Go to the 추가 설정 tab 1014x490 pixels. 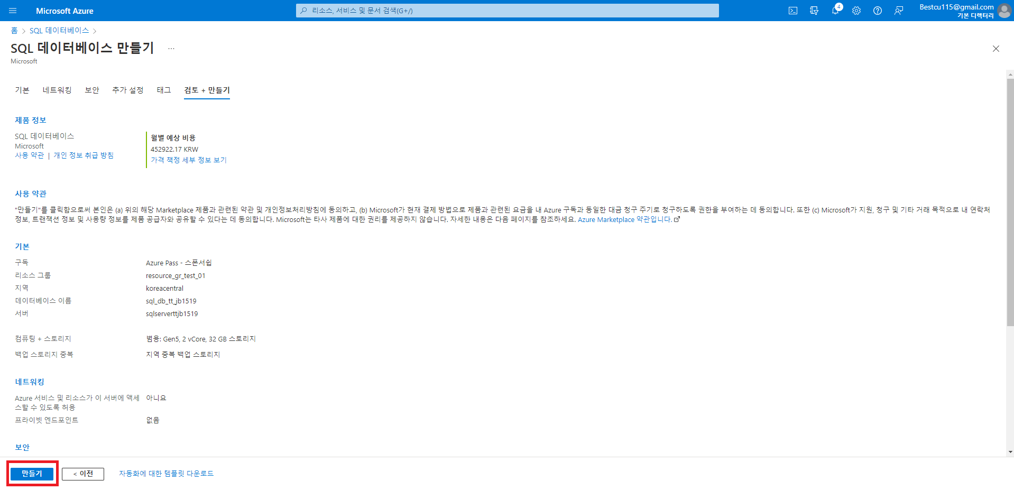pos(128,90)
